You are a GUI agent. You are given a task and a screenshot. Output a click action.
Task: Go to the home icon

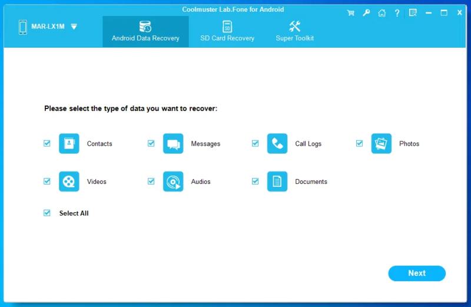pyautogui.click(x=382, y=13)
